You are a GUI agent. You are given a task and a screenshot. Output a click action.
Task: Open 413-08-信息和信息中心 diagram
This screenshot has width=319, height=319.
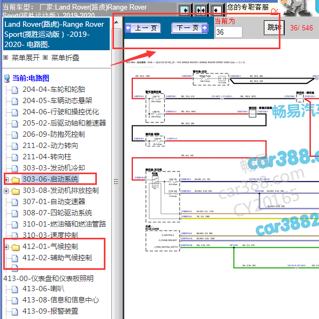pyautogui.click(x=60, y=300)
